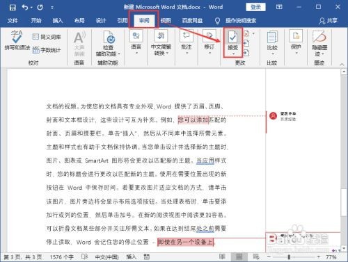Reject the tracked change icon
The height and width of the screenshot is (262, 348).
tap(246, 34)
